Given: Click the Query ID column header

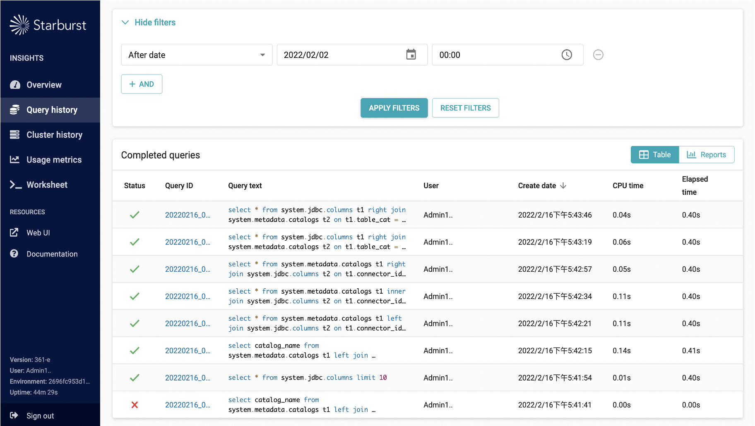Looking at the screenshot, I should (179, 186).
